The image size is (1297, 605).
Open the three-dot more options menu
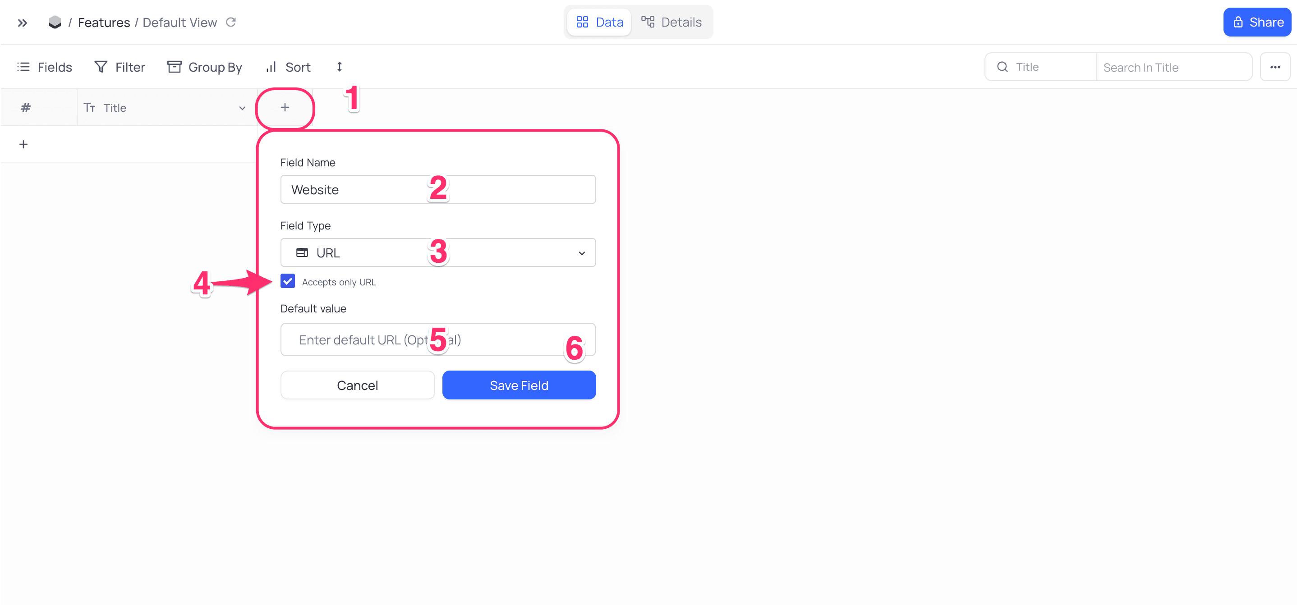pyautogui.click(x=1275, y=67)
